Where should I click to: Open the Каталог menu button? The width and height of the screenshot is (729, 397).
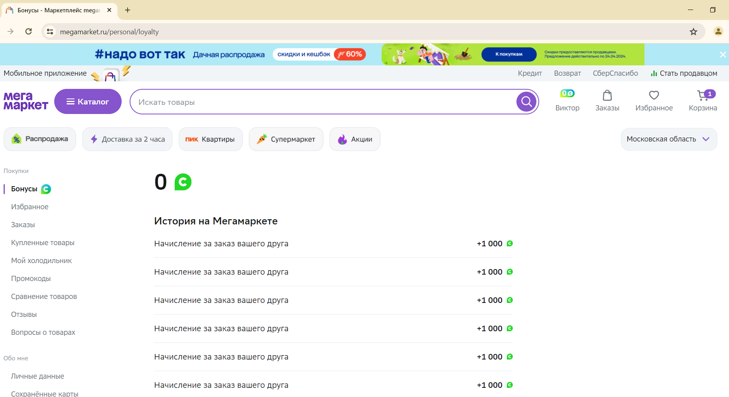point(88,102)
